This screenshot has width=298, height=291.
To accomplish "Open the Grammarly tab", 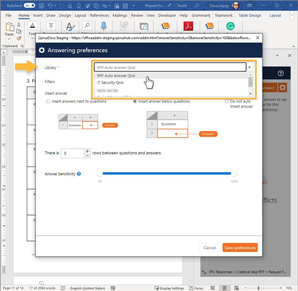I will click(x=201, y=15).
